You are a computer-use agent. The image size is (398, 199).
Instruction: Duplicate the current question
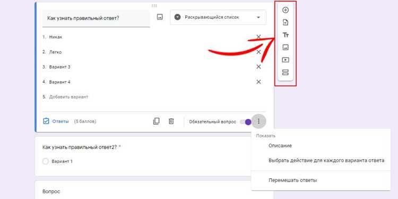tap(156, 122)
